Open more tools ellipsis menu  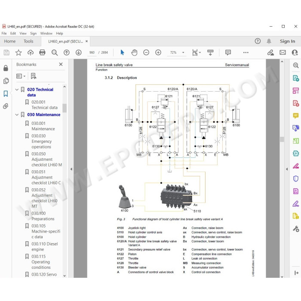(246, 52)
